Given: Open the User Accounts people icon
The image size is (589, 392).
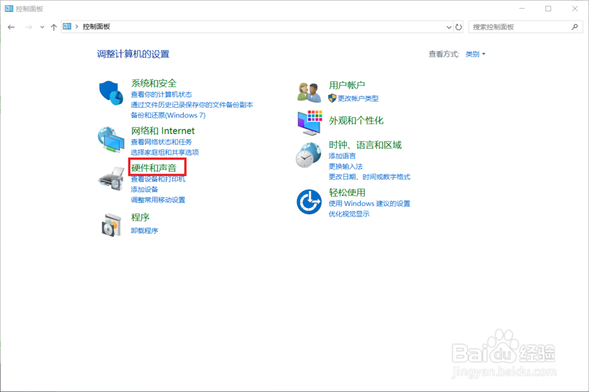Looking at the screenshot, I should pos(309,92).
